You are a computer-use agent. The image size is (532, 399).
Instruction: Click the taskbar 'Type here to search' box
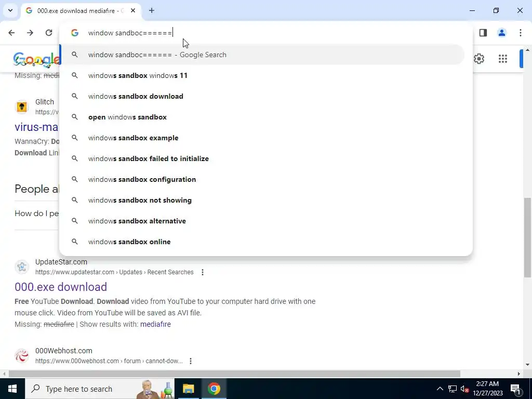100,389
